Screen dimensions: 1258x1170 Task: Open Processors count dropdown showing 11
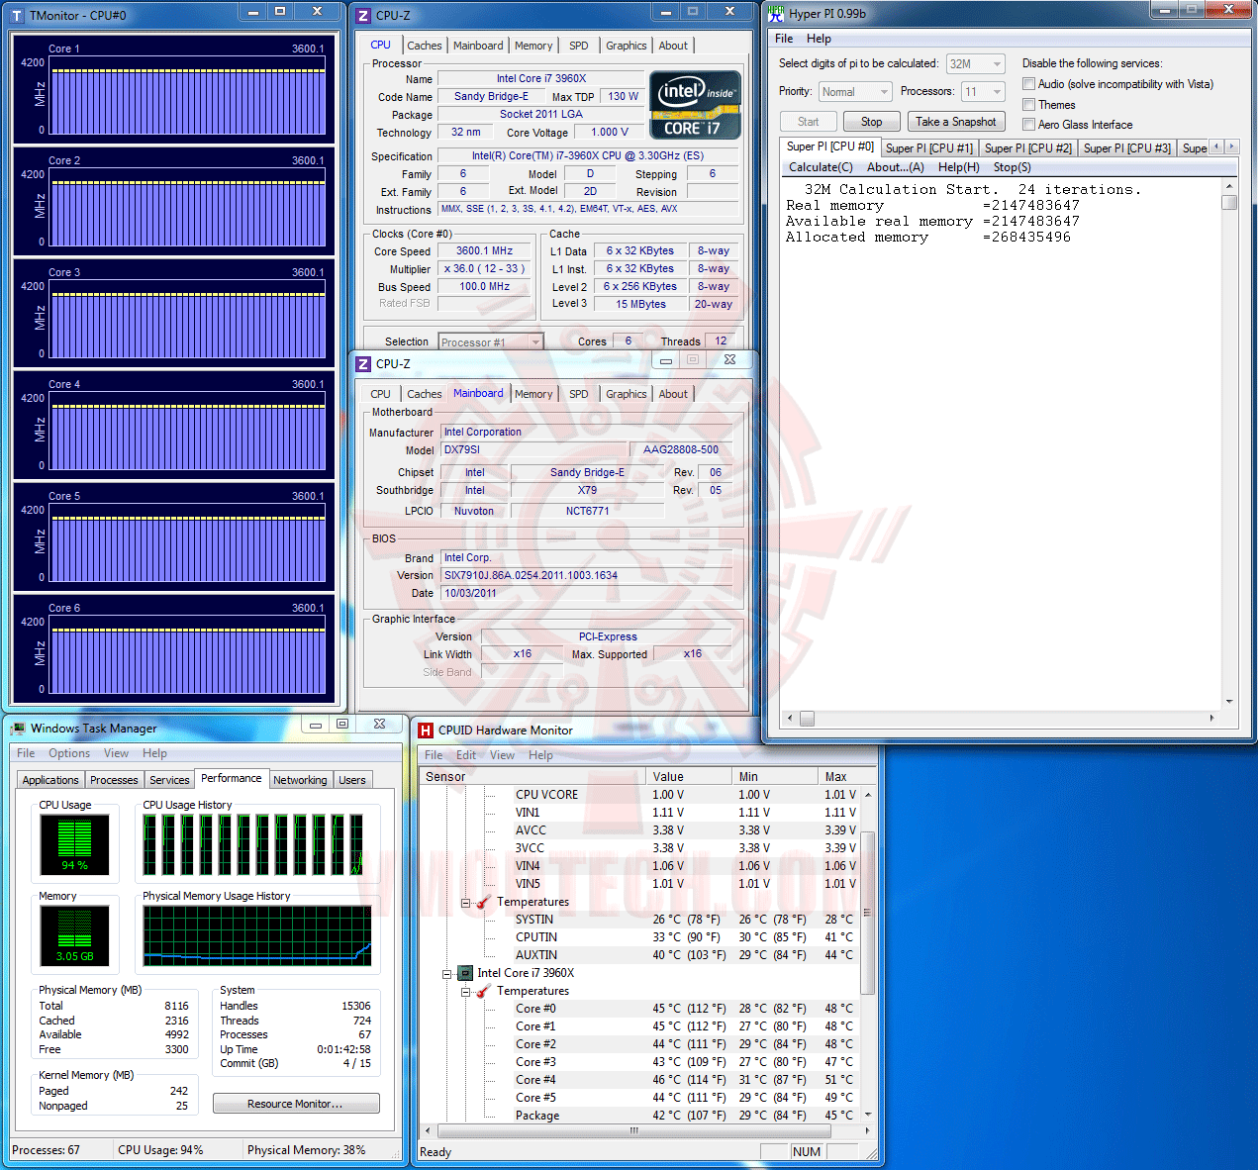point(984,92)
